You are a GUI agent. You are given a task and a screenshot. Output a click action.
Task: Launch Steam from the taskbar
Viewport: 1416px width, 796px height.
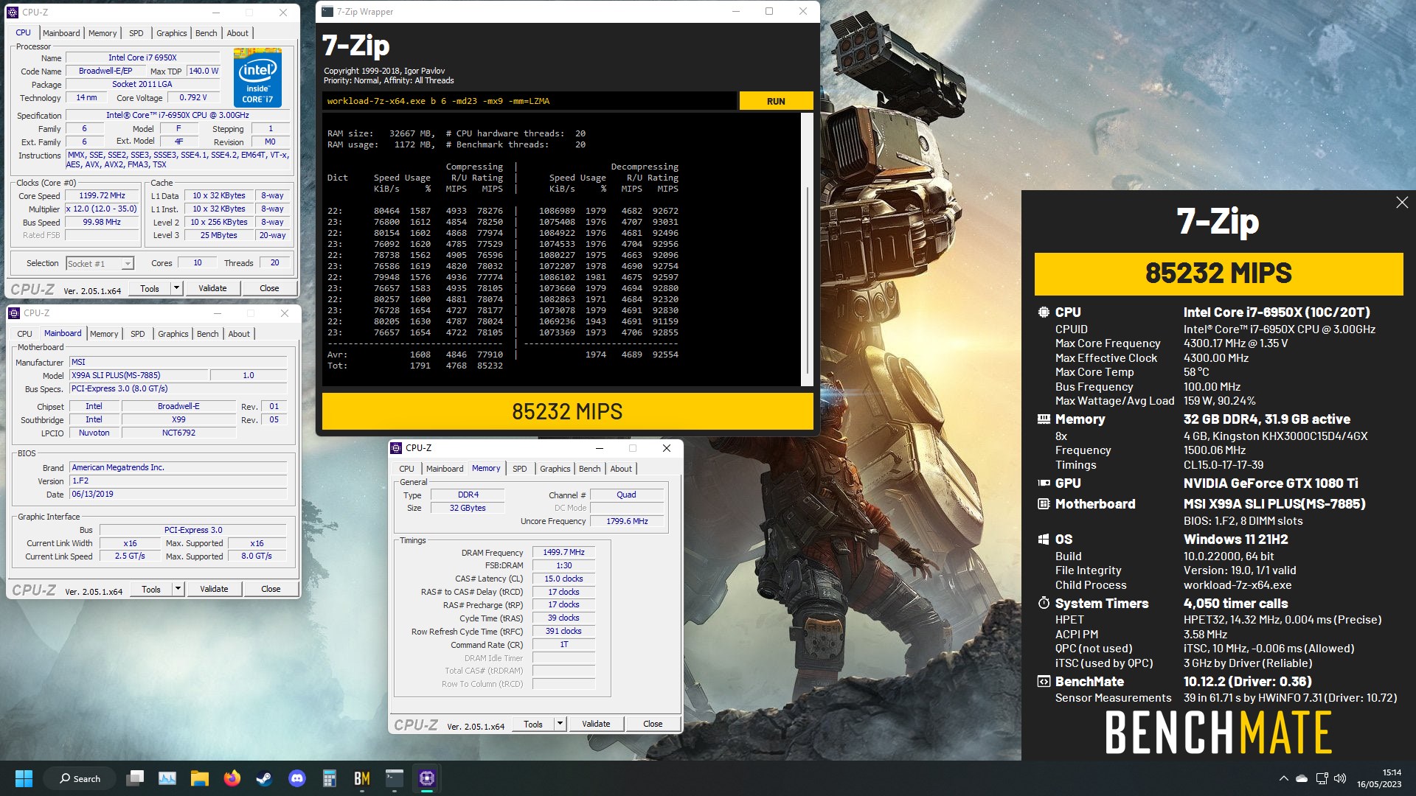pyautogui.click(x=264, y=778)
